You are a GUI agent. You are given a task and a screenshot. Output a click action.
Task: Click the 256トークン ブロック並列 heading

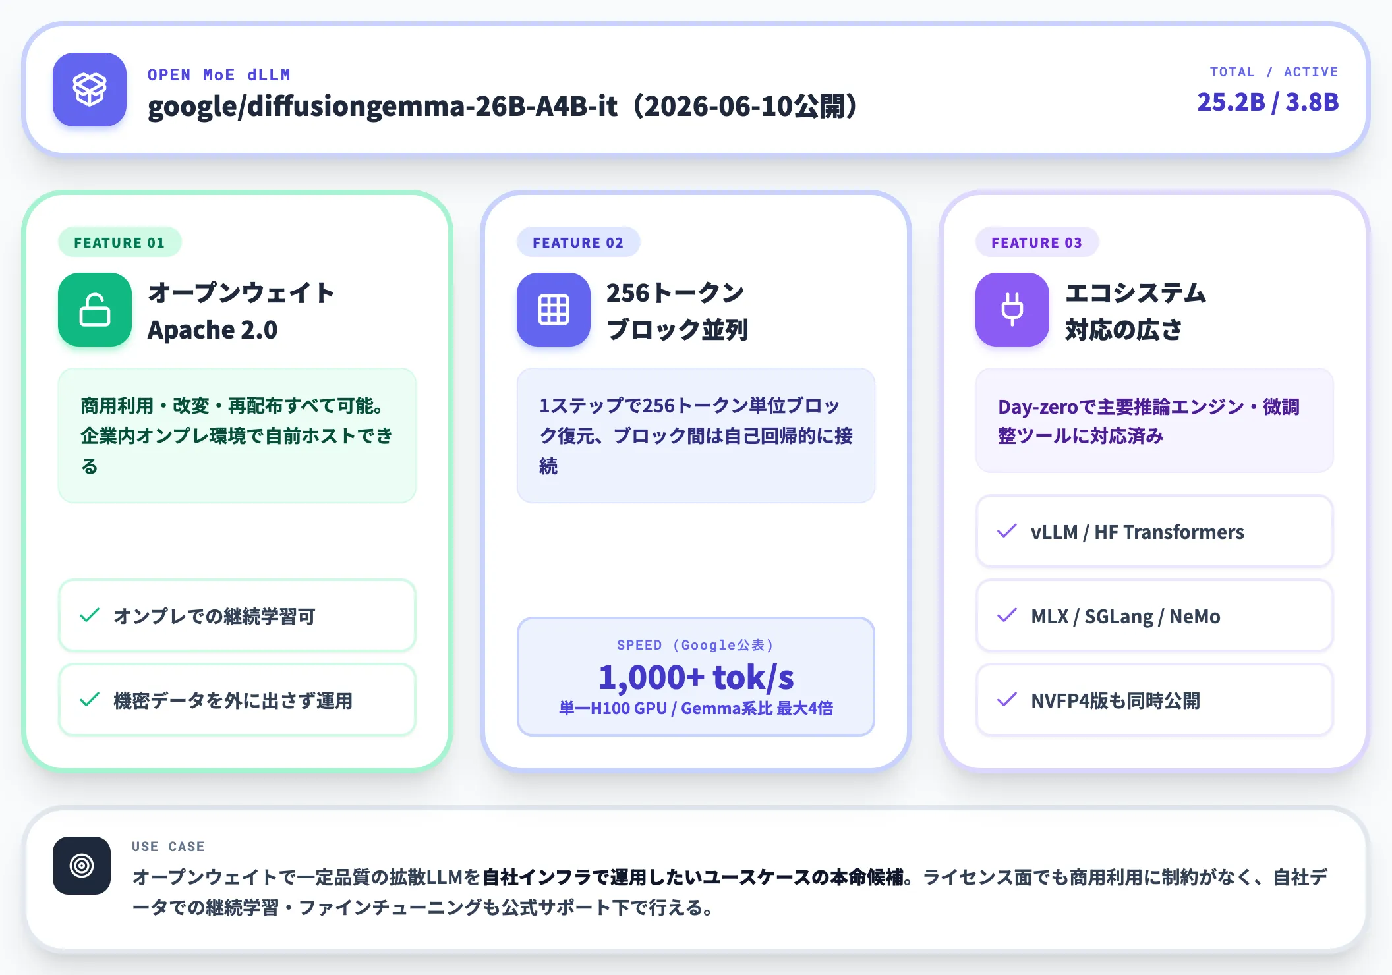(x=677, y=311)
